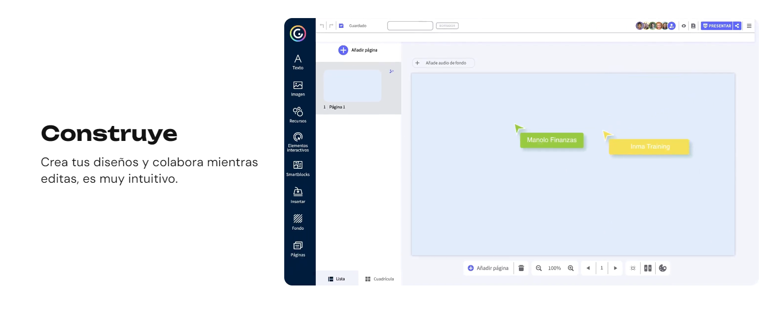Toggle the preview eye icon
The height and width of the screenshot is (318, 781).
pyautogui.click(x=684, y=26)
